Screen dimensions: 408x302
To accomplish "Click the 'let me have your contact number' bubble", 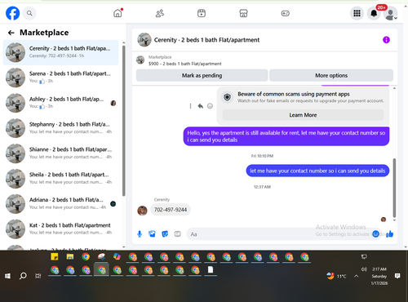I will click(x=317, y=171).
